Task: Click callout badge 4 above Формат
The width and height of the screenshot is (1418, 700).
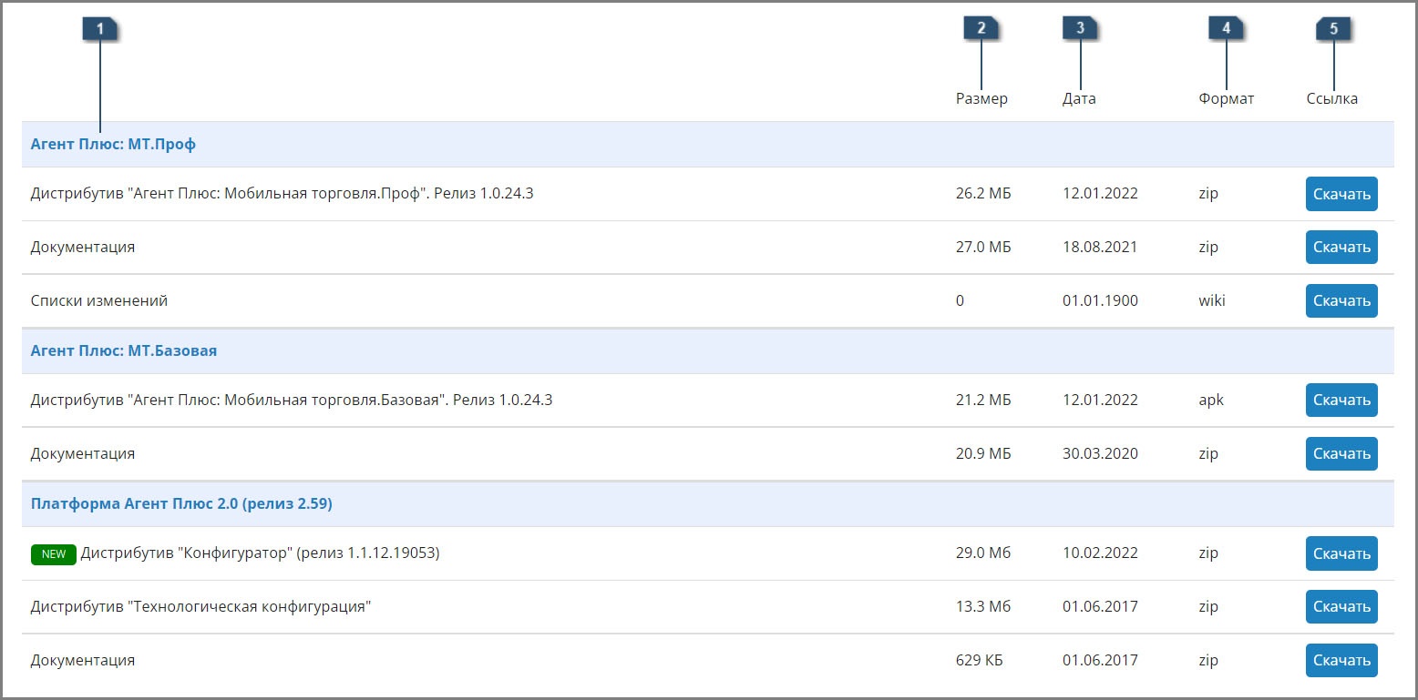Action: [1226, 28]
